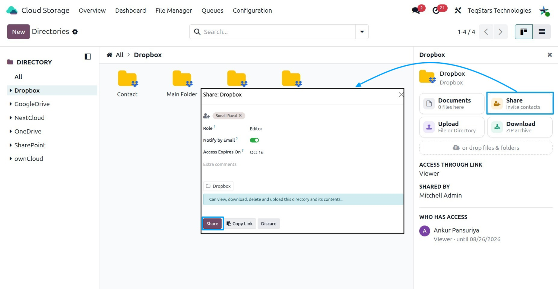Open the Dashboard menu
The width and height of the screenshot is (558, 289).
(x=131, y=11)
